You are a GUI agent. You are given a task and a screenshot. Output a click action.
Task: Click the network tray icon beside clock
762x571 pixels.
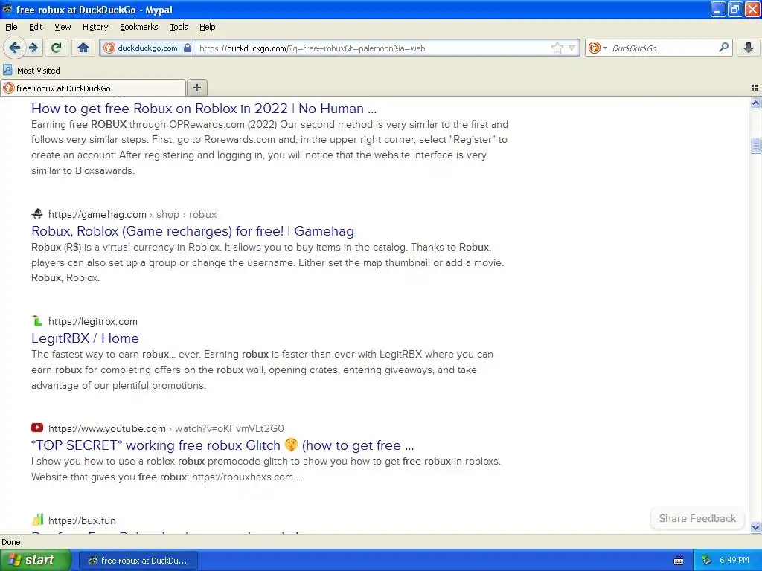pyautogui.click(x=706, y=560)
